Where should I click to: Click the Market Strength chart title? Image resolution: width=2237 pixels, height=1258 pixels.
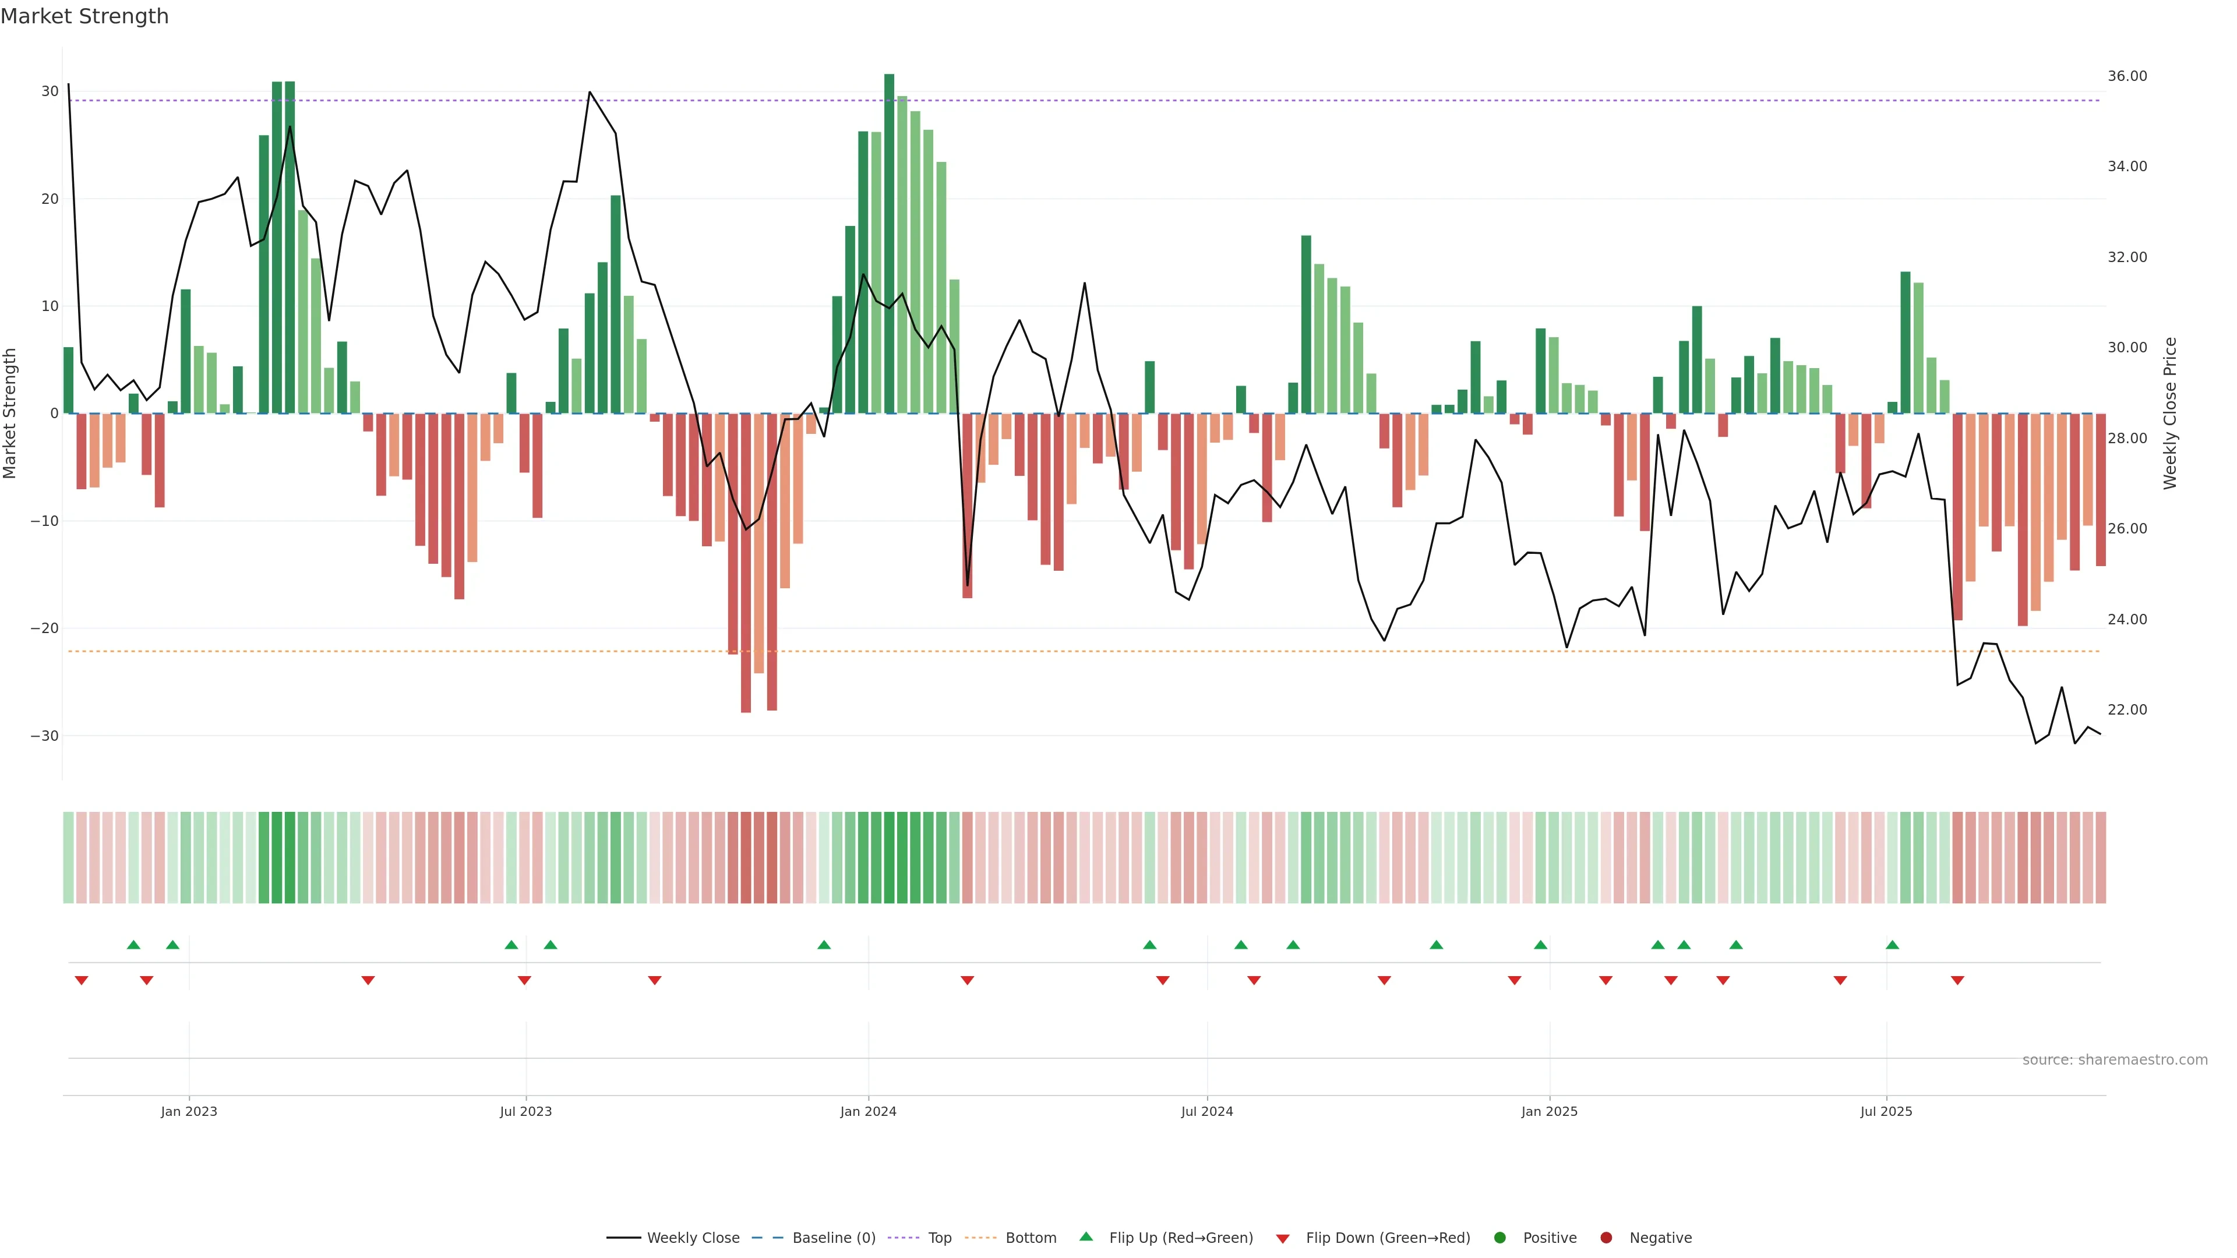click(x=84, y=16)
